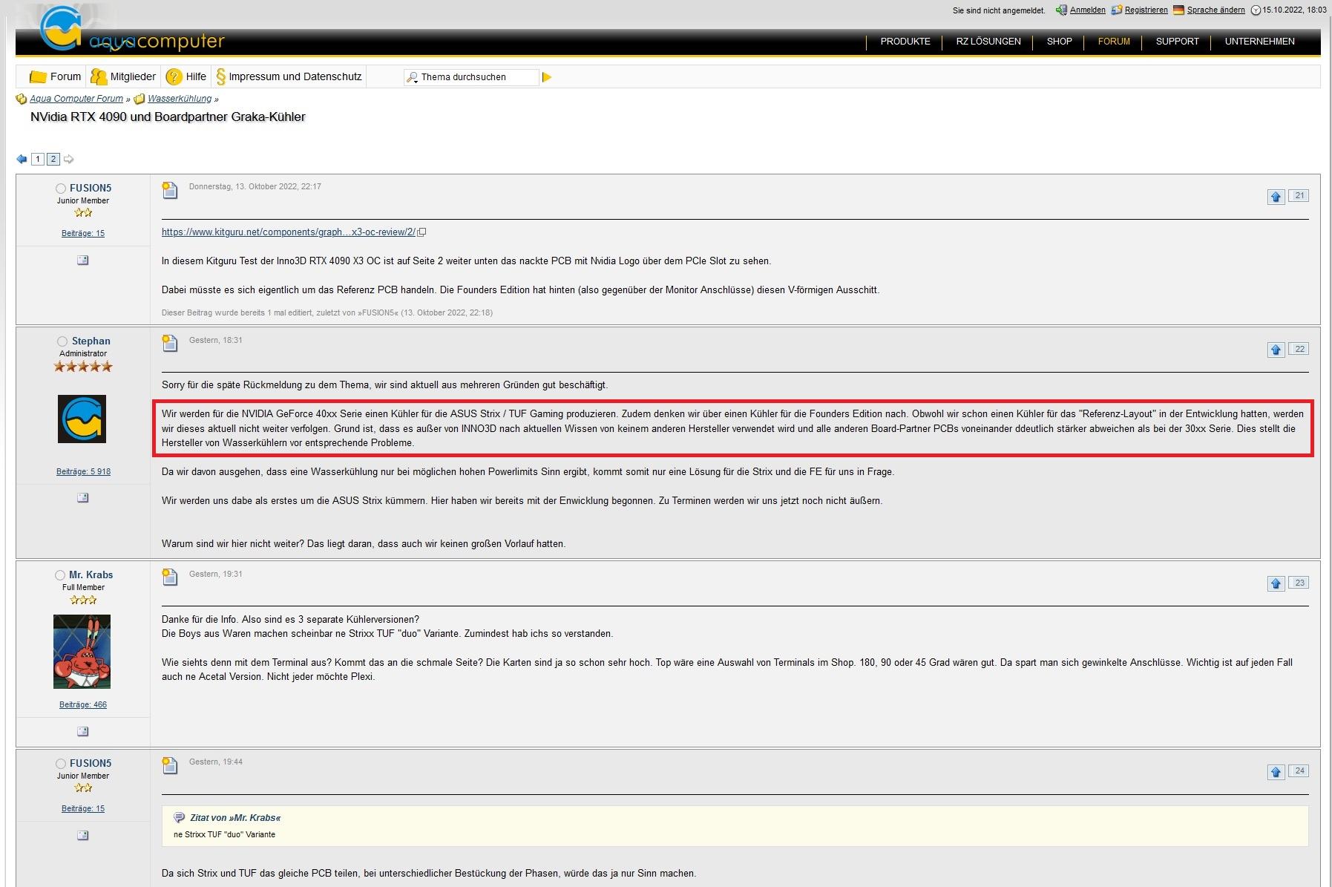Click the Anmelden login icon
This screenshot has height=887, width=1332.
pyautogui.click(x=1062, y=10)
